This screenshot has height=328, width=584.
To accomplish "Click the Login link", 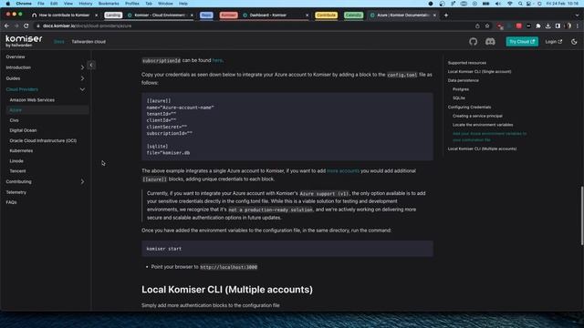I will click(554, 42).
